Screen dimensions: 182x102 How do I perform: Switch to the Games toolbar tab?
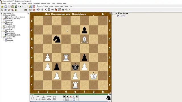click(51, 6)
